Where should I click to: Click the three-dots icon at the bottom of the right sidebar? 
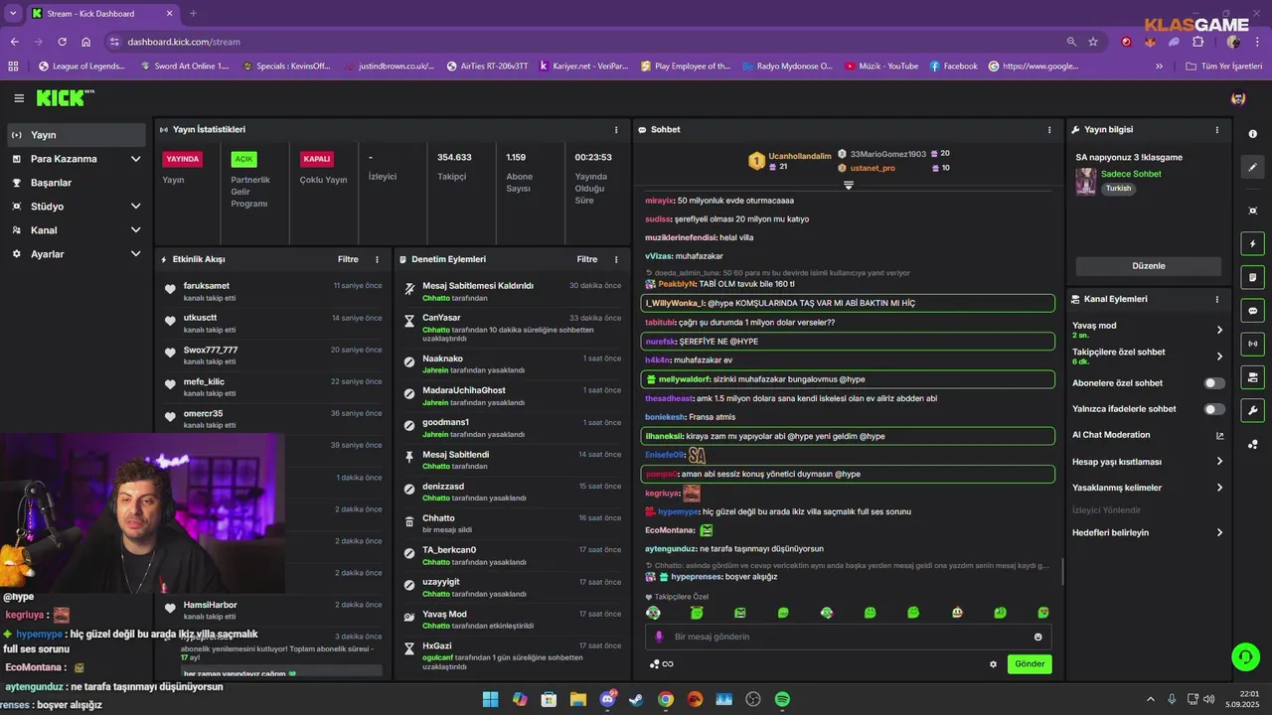[1252, 444]
